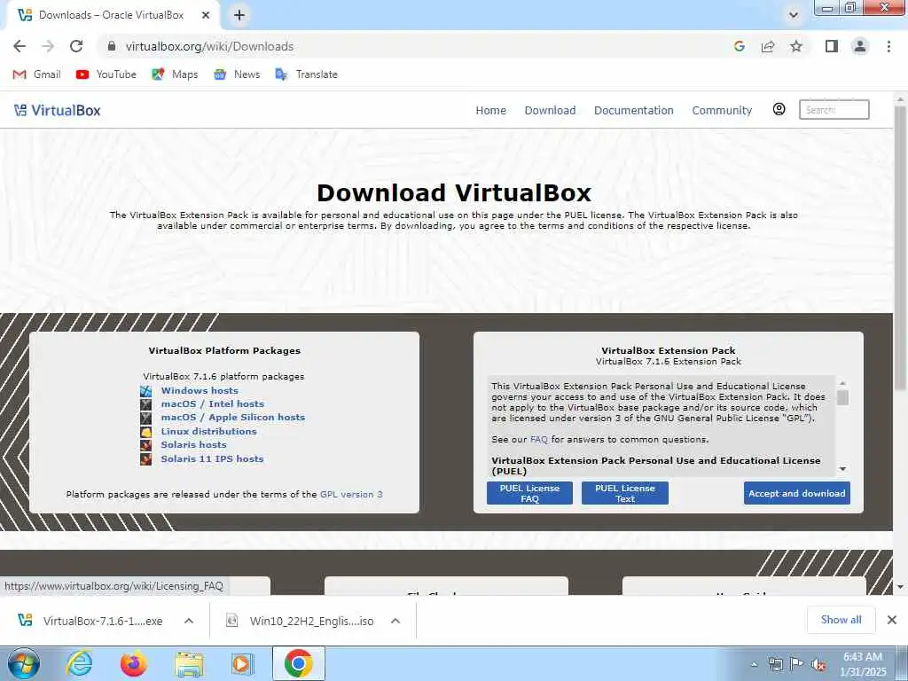The height and width of the screenshot is (681, 908).
Task: Toggle the side panel icon
Action: coord(832,46)
